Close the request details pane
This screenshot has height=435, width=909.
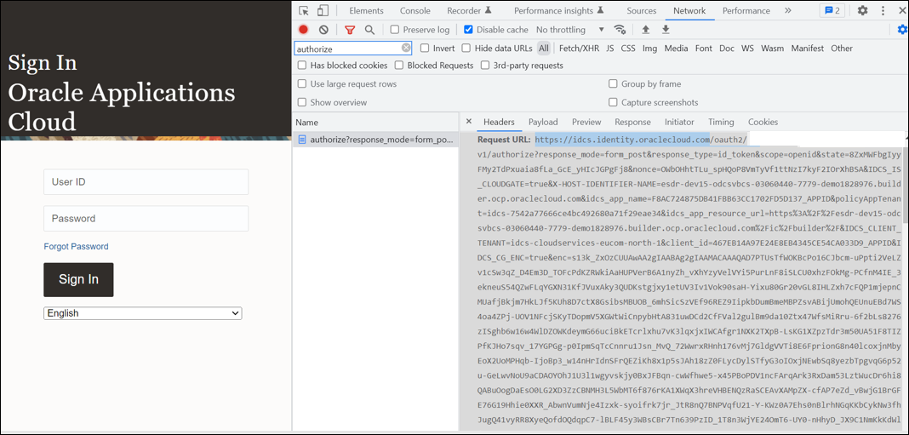[x=469, y=122]
